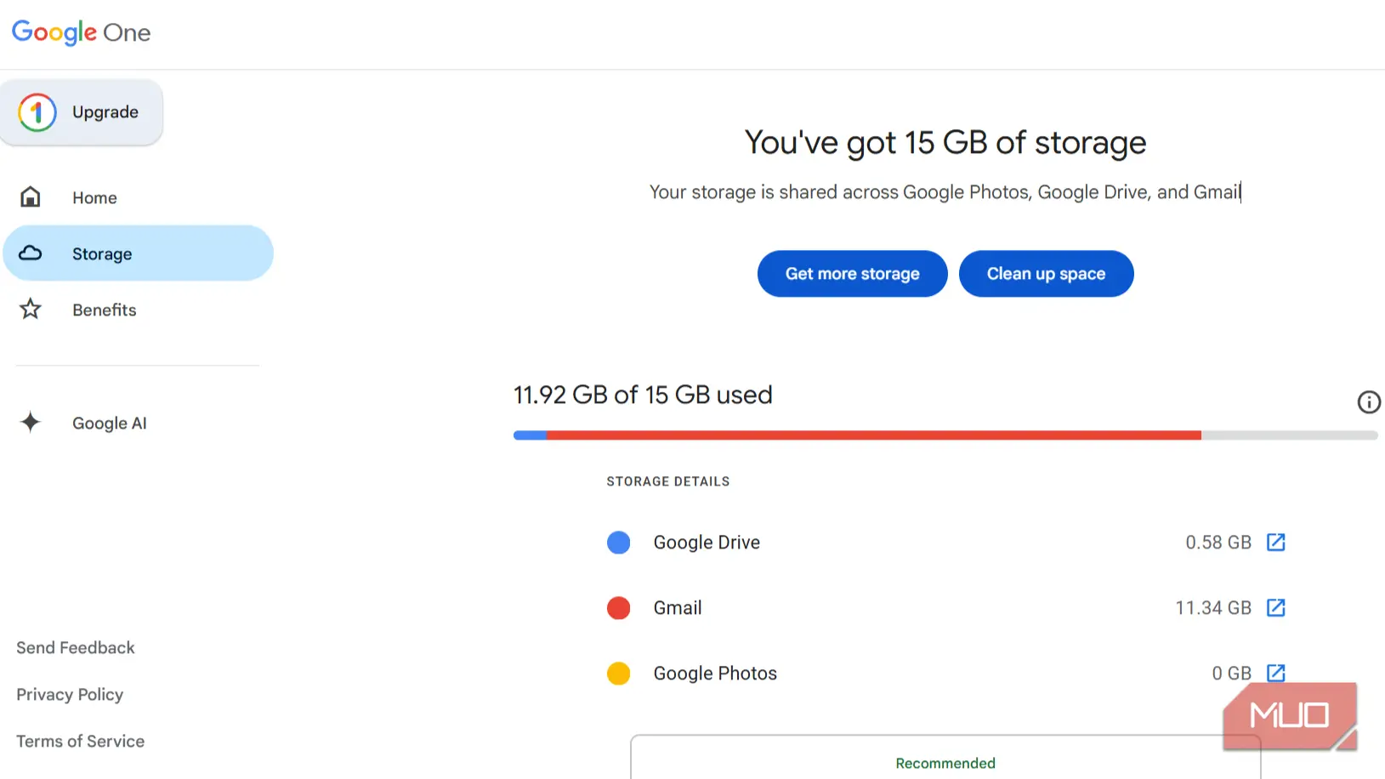Image resolution: width=1385 pixels, height=779 pixels.
Task: Click the Google Photos label
Action: coord(715,674)
